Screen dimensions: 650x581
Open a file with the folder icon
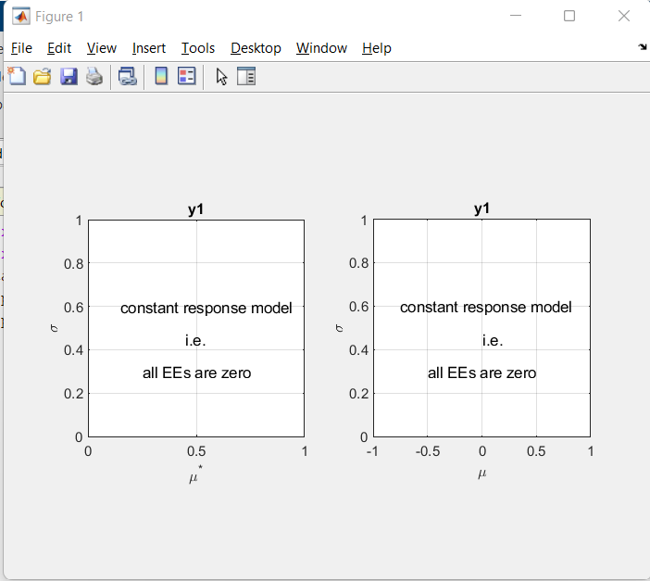(x=43, y=76)
